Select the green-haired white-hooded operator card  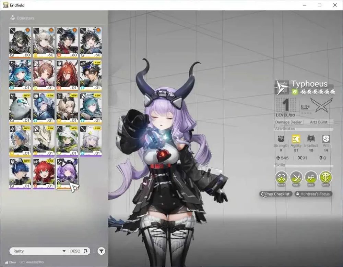point(67,141)
